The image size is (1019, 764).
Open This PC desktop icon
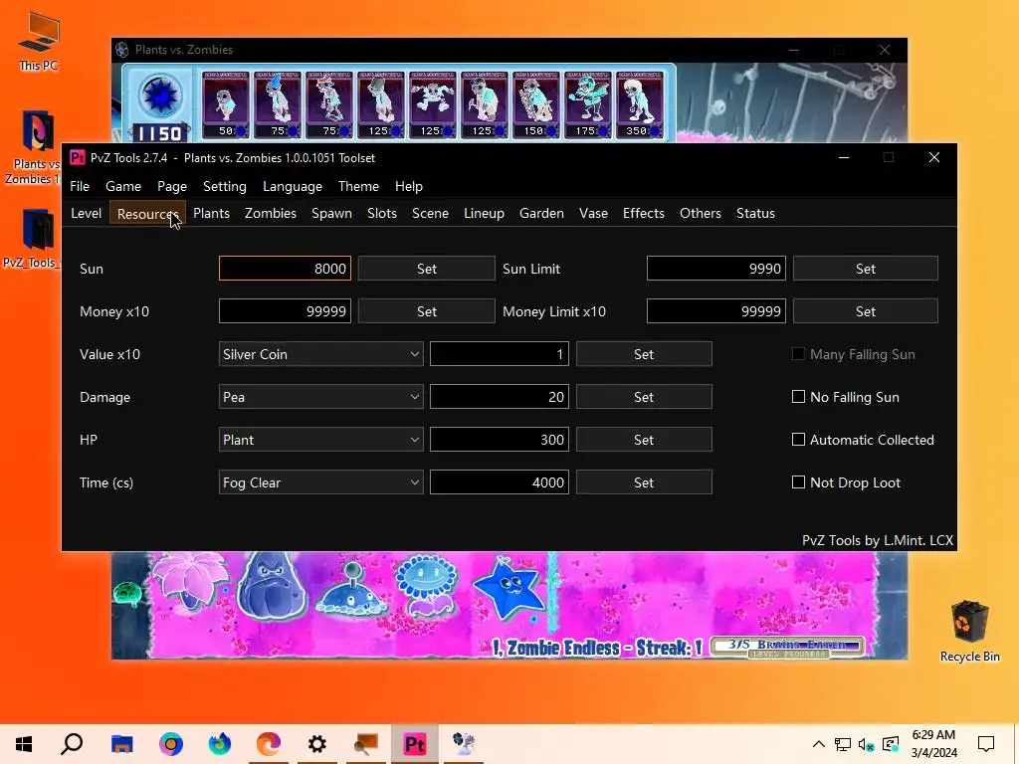39,42
